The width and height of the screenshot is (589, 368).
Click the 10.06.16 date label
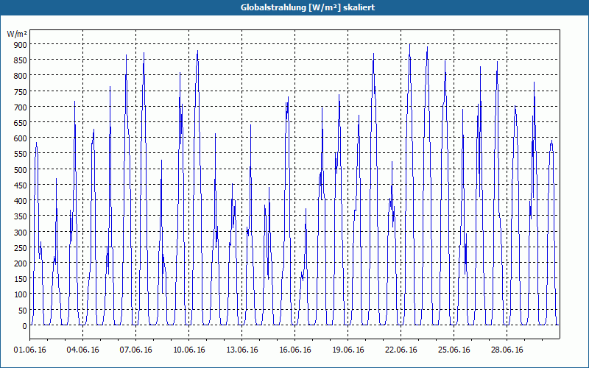pos(189,350)
